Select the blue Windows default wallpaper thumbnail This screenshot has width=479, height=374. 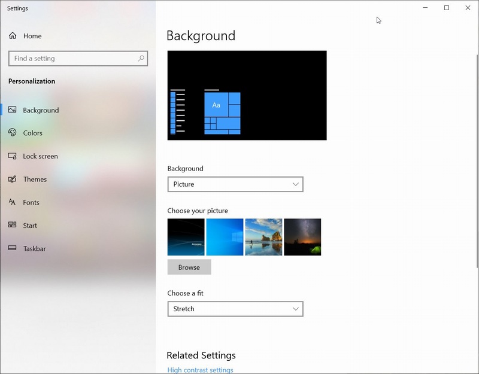pos(225,237)
